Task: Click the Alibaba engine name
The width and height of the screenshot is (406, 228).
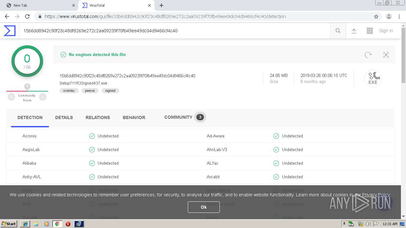Action: point(29,163)
